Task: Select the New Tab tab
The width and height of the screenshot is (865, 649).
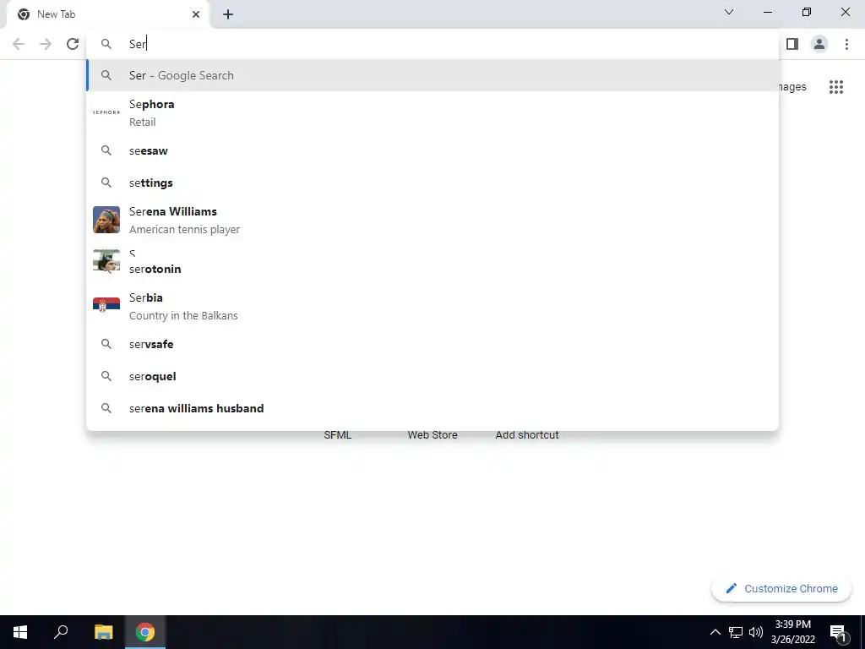Action: click(108, 14)
